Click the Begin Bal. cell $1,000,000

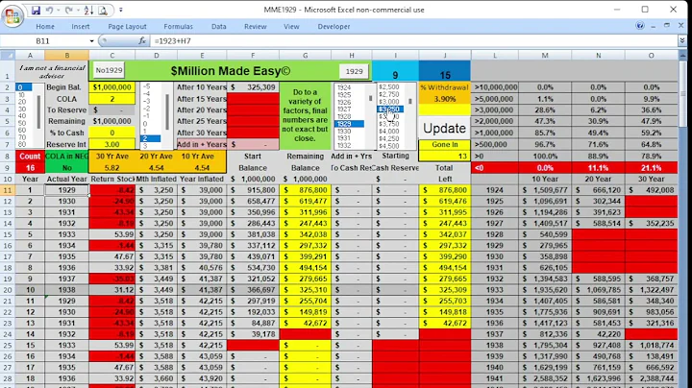pyautogui.click(x=111, y=87)
